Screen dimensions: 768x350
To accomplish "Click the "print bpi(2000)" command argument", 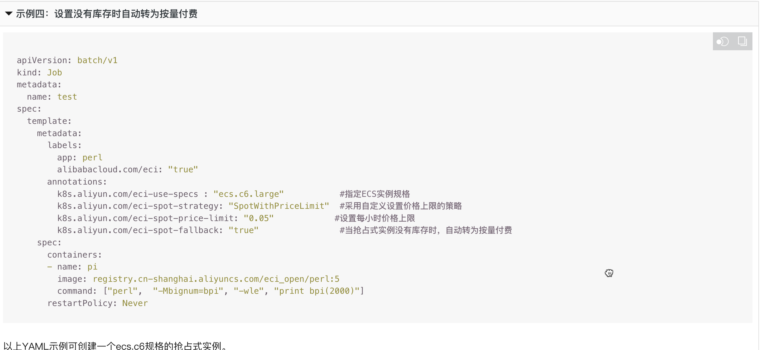I will tap(316, 291).
